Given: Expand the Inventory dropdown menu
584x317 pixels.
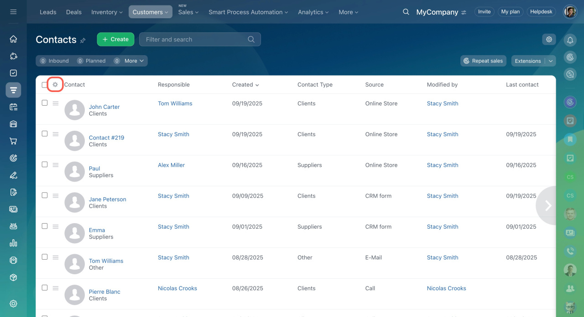Looking at the screenshot, I should click(107, 12).
